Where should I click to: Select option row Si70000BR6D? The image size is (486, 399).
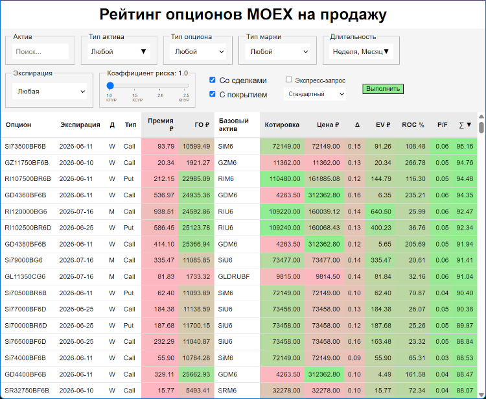point(238,326)
